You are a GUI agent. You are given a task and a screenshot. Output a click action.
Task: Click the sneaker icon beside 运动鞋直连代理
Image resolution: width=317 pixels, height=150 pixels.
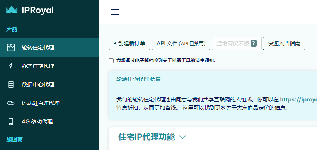pyautogui.click(x=11, y=103)
